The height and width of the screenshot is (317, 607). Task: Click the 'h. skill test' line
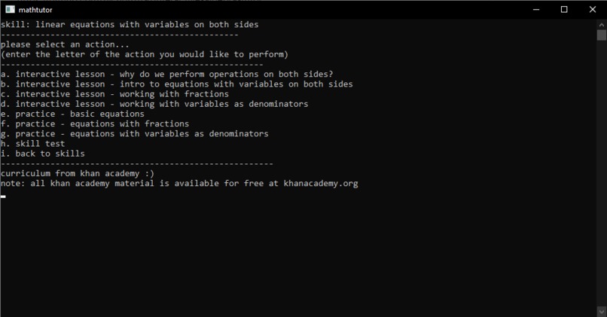tap(33, 144)
